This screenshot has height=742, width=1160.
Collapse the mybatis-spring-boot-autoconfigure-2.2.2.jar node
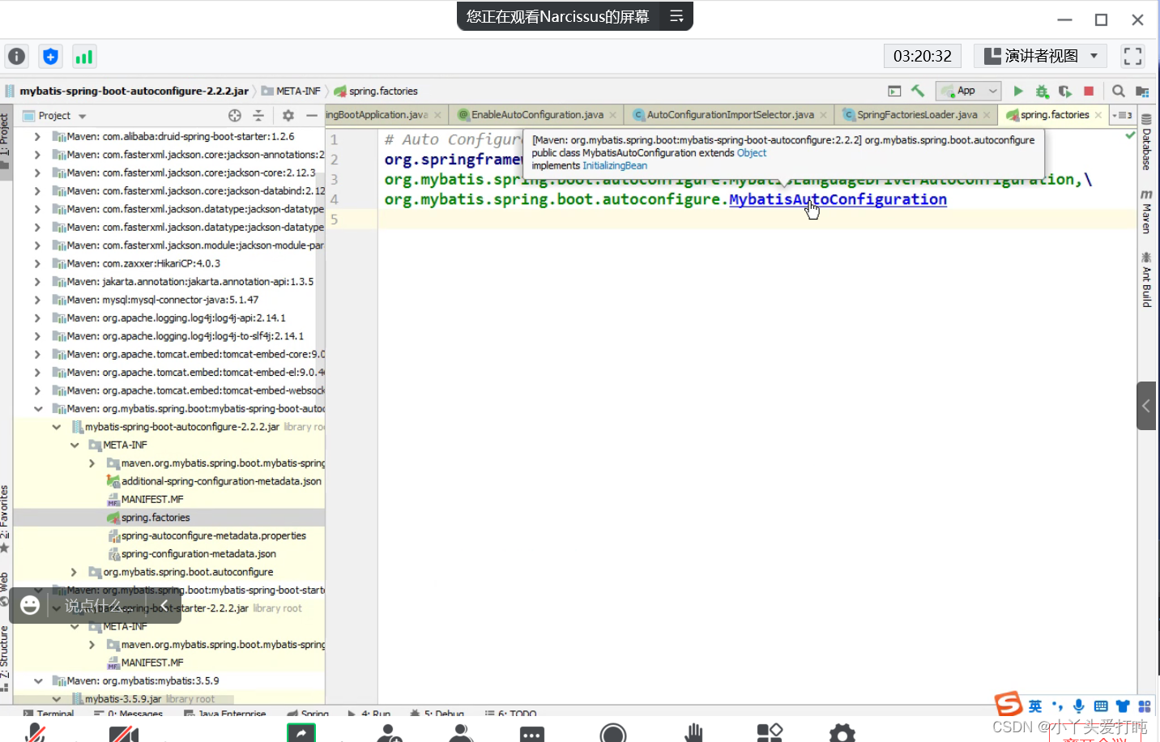tap(56, 427)
